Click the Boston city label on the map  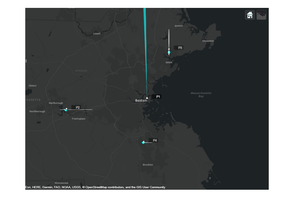click(x=140, y=100)
